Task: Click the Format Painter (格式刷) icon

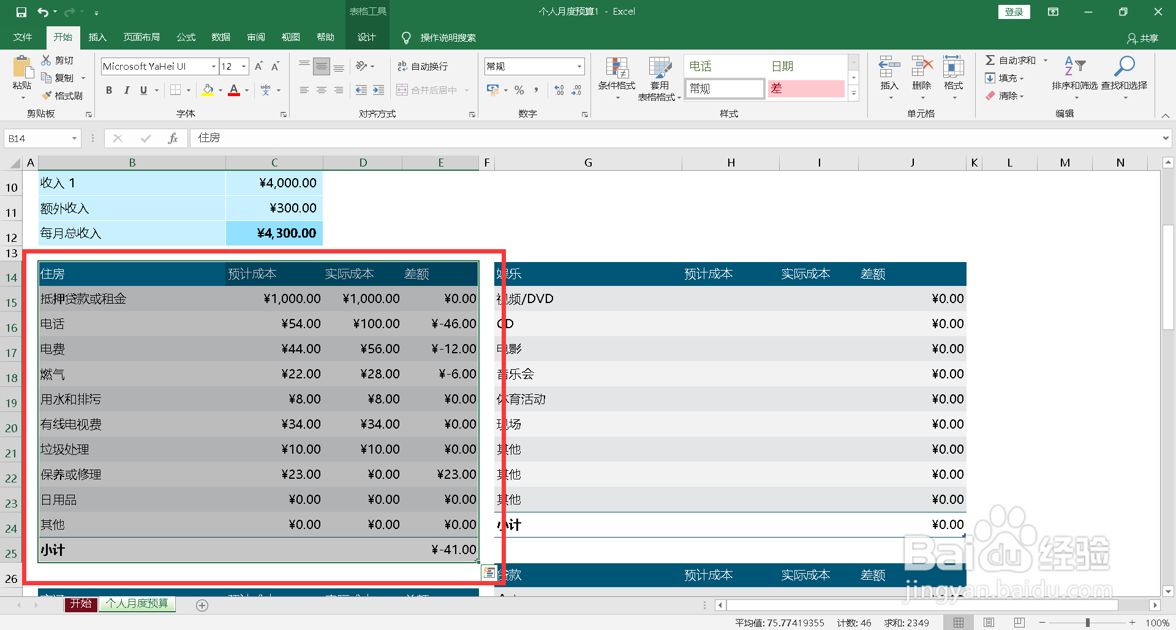Action: point(47,96)
